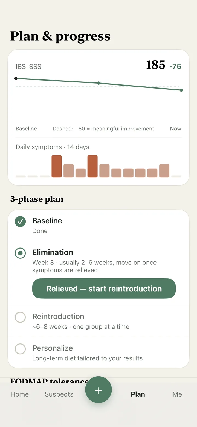The width and height of the screenshot is (197, 427).
Task: Switch to the Suspects tab
Action: pyautogui.click(x=59, y=394)
